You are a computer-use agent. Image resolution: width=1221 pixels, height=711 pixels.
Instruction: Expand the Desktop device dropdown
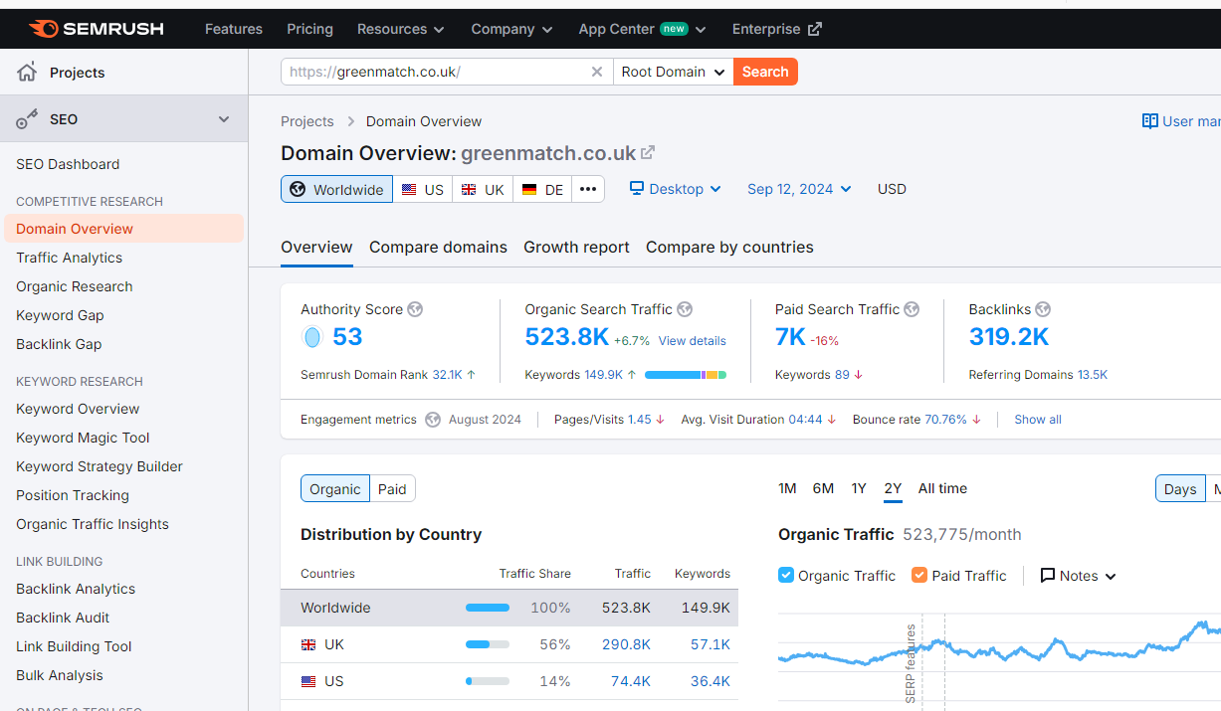(676, 189)
